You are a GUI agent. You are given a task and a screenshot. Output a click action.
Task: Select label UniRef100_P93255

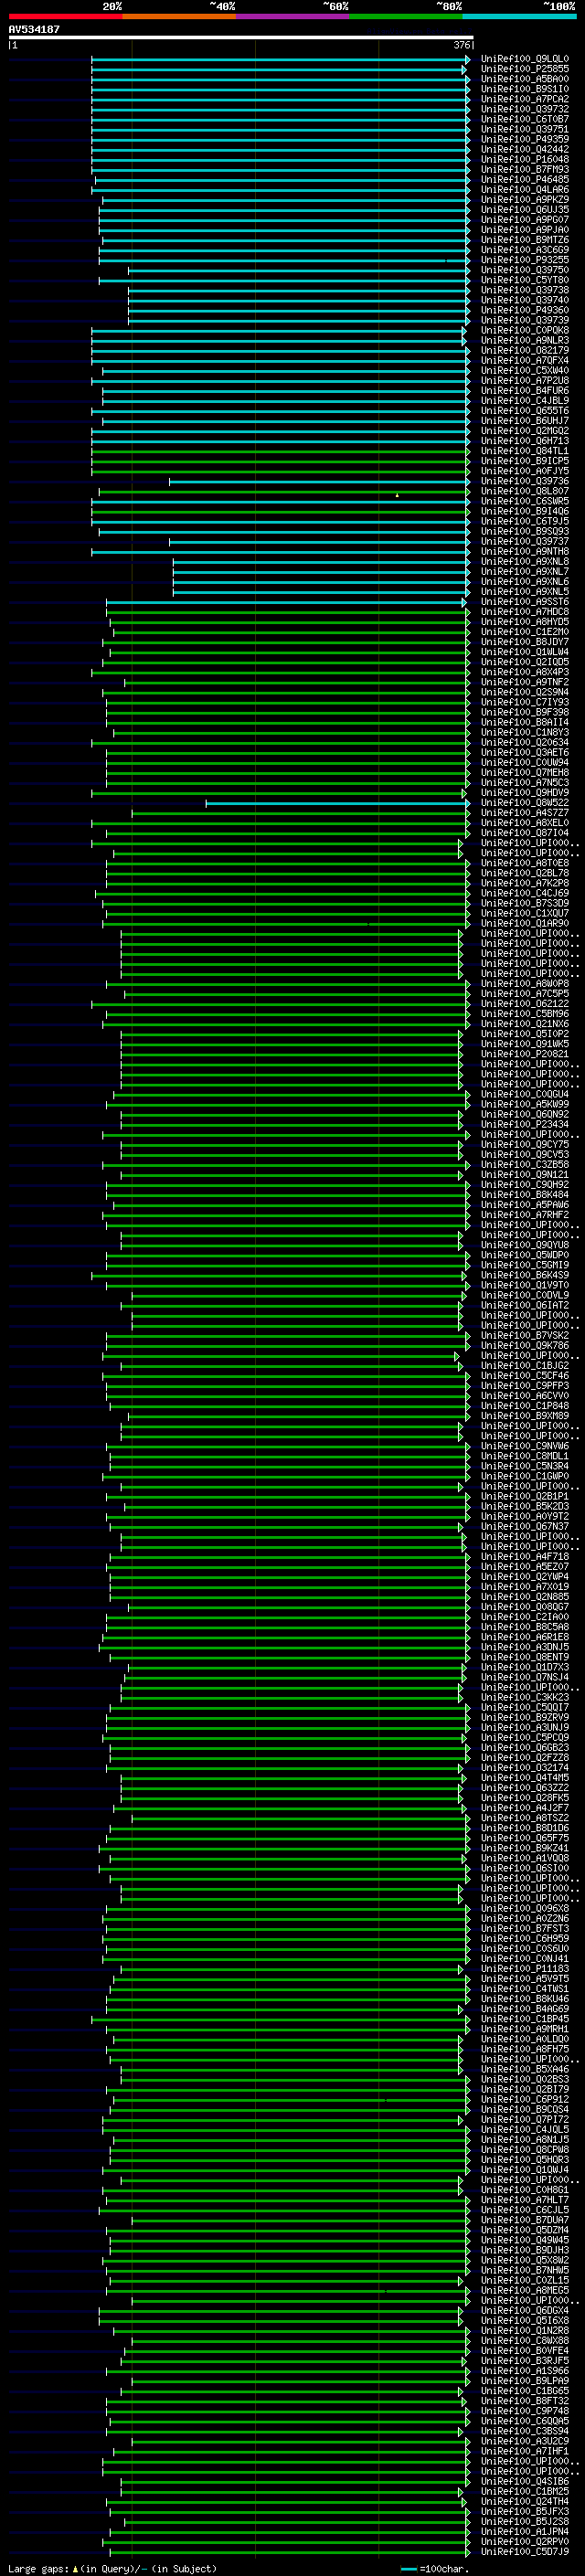click(525, 260)
